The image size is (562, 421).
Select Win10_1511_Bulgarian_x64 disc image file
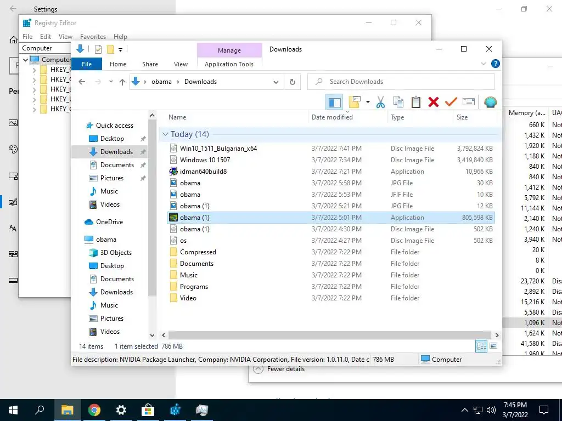(x=331, y=149)
